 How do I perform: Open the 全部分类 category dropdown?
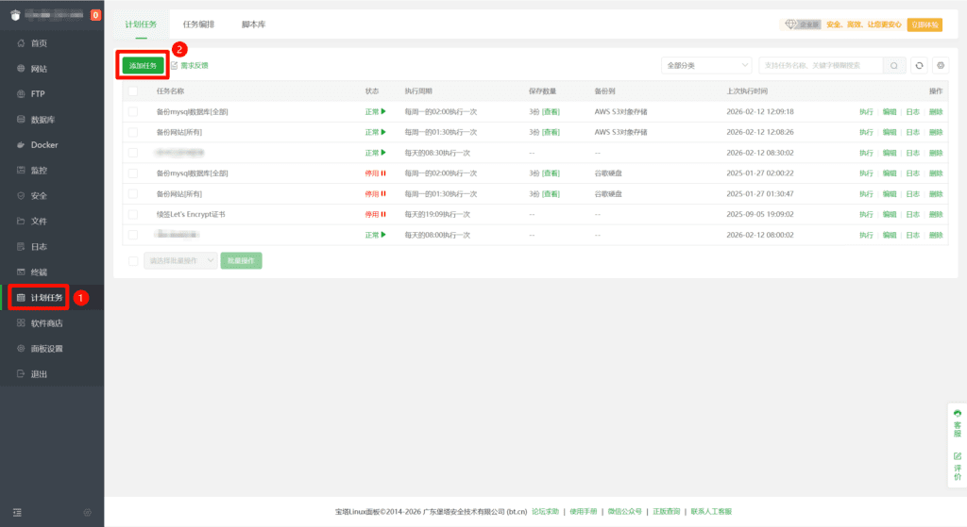coord(706,65)
